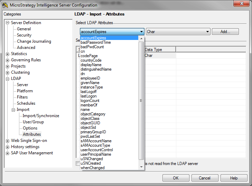Select the User/Group category
The width and height of the screenshot is (252, 186).
coord(33,122)
